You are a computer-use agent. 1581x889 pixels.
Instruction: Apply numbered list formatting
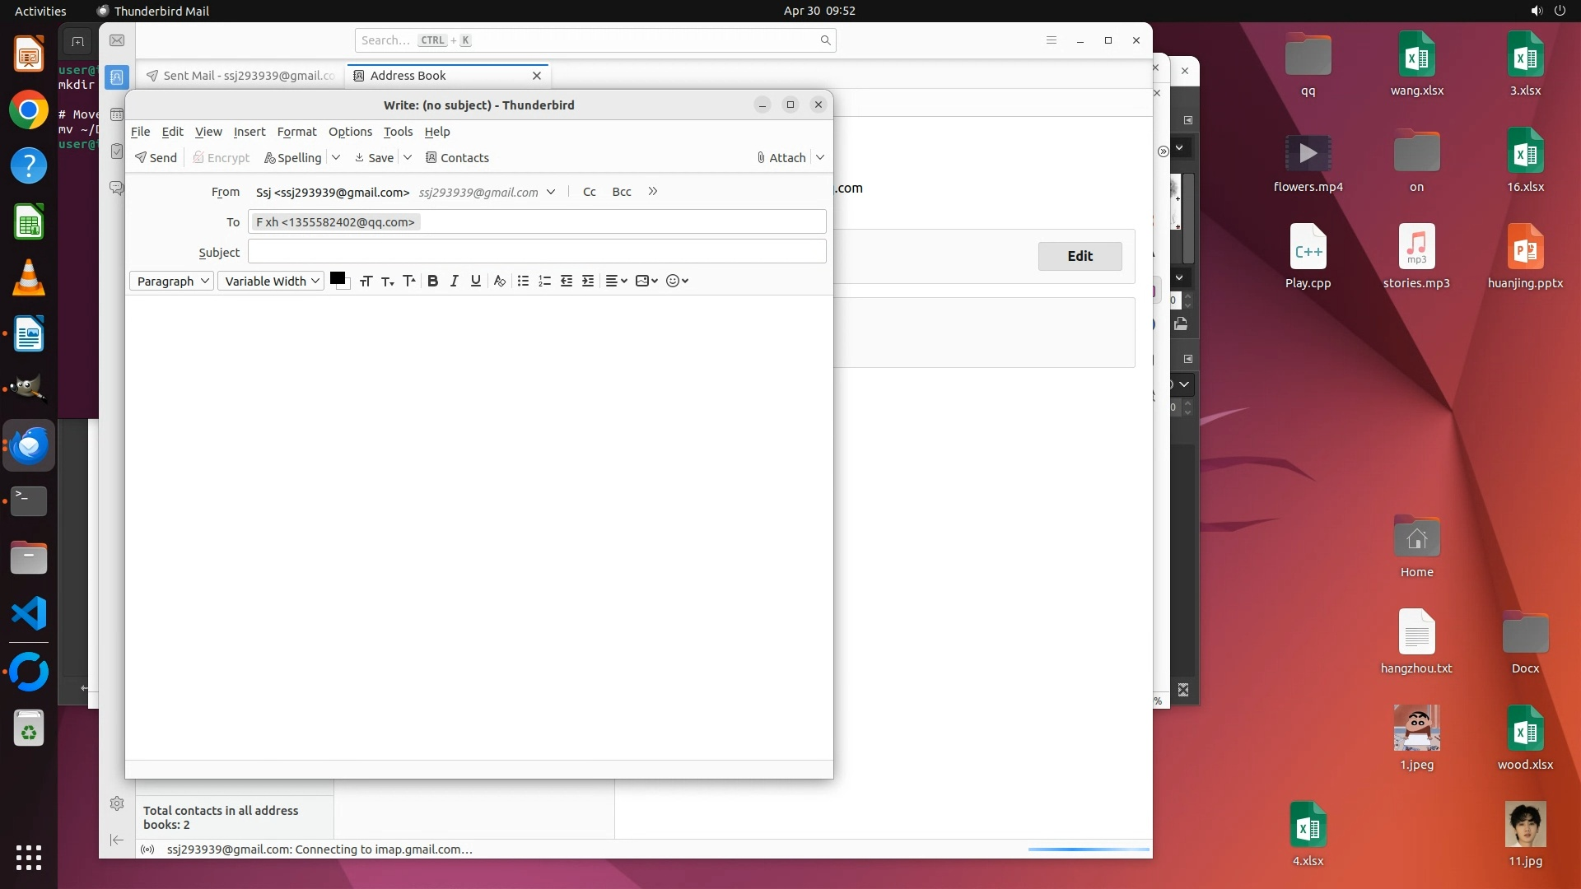pyautogui.click(x=544, y=281)
